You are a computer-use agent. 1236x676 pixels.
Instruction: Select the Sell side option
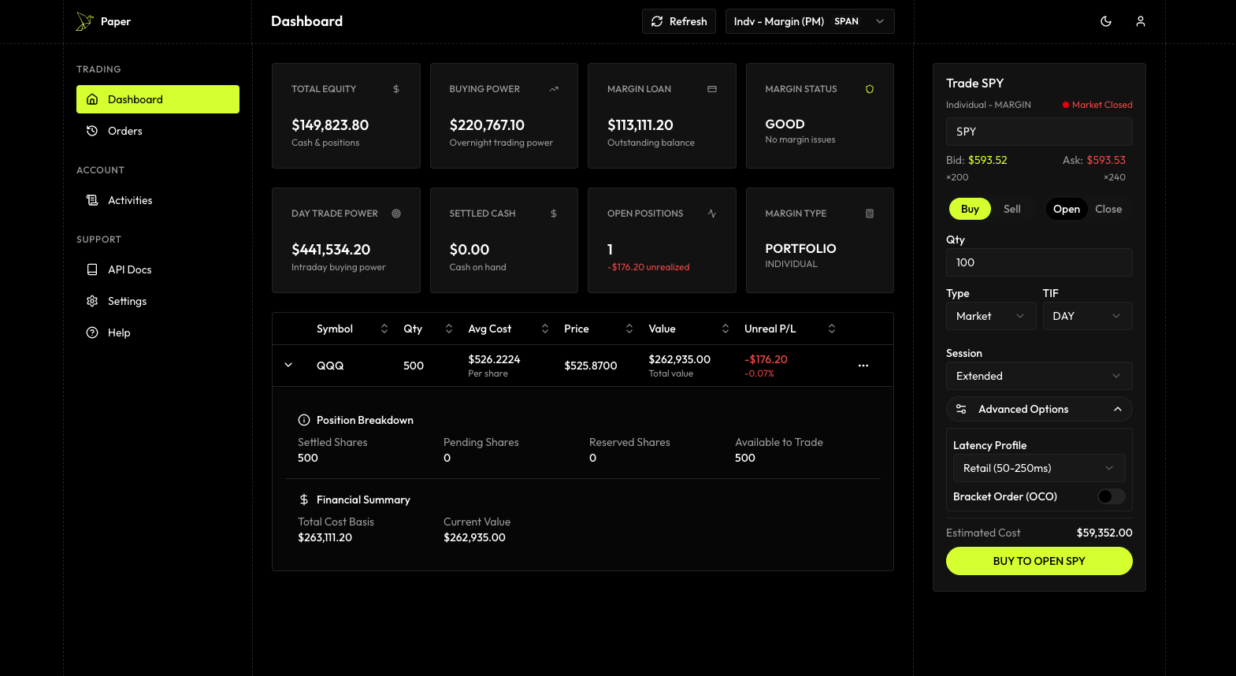[x=1012, y=209]
